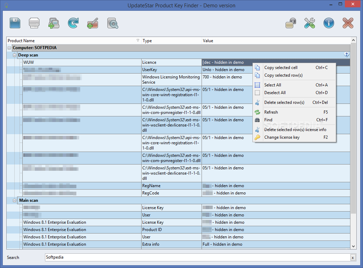Click the Save floppy disk toolbar icon
Viewport: 363px width, 268px height.
click(15, 23)
